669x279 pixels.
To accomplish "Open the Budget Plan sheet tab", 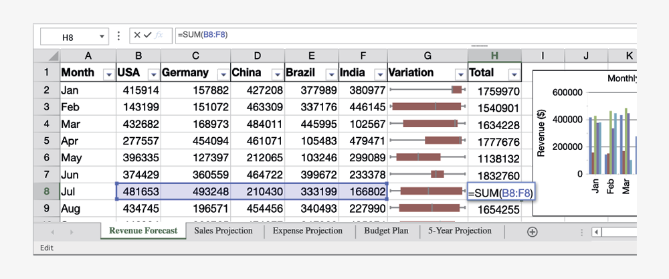I will click(x=386, y=231).
